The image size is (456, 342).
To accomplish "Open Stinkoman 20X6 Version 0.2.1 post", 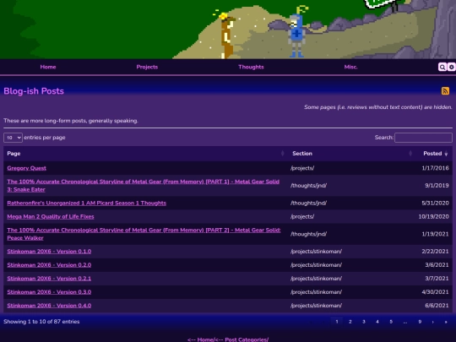I will pos(49,279).
